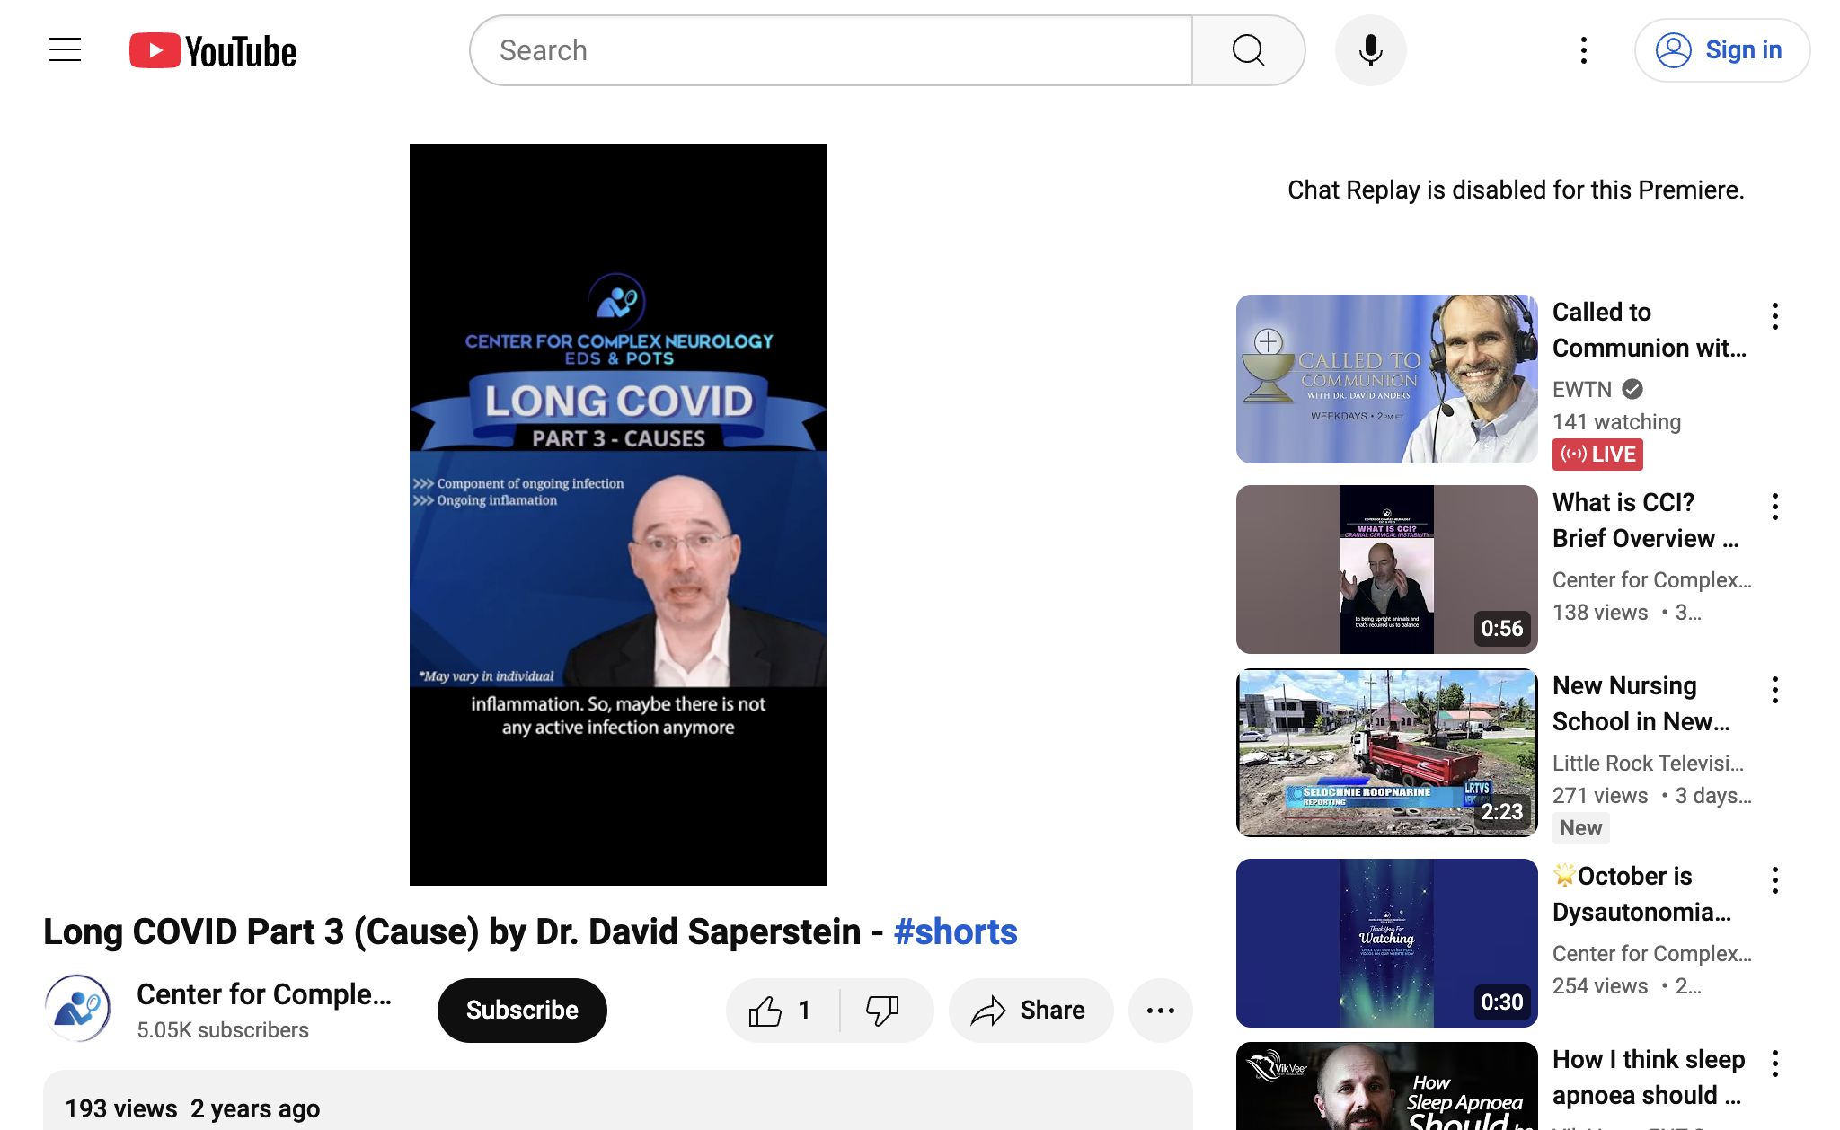Click the New badge under Nursing School

(x=1580, y=828)
